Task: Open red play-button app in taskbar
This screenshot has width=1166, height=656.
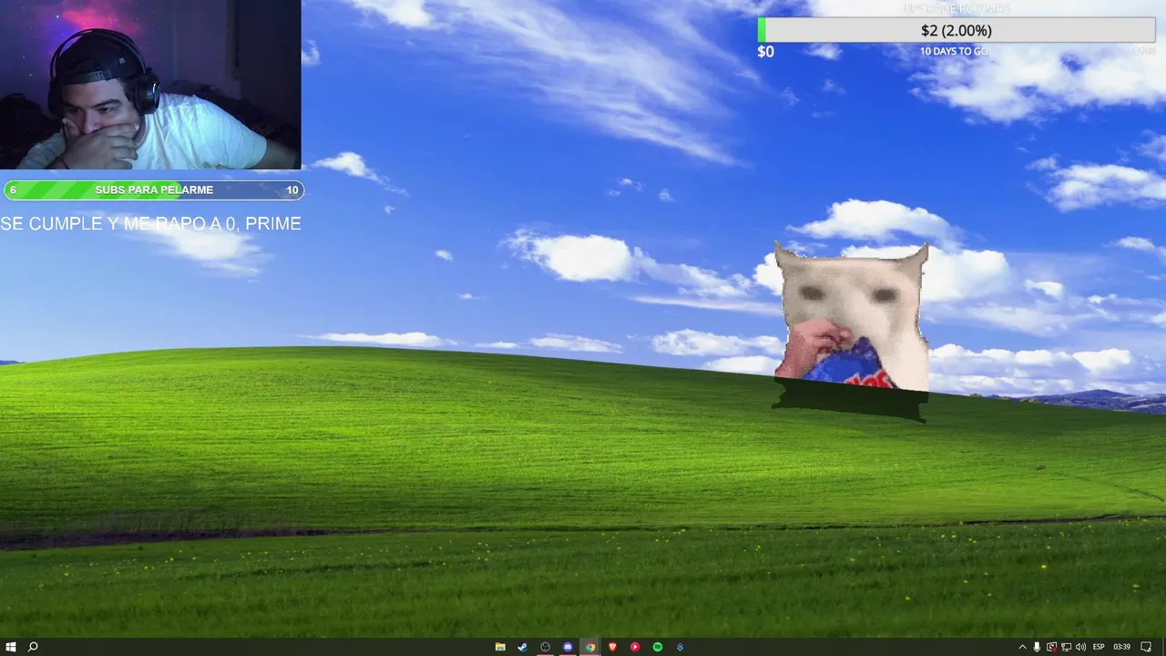Action: pyautogui.click(x=635, y=647)
